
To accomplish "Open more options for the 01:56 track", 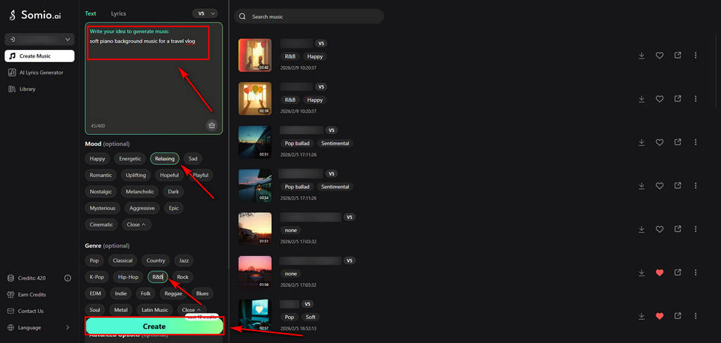I will click(695, 272).
